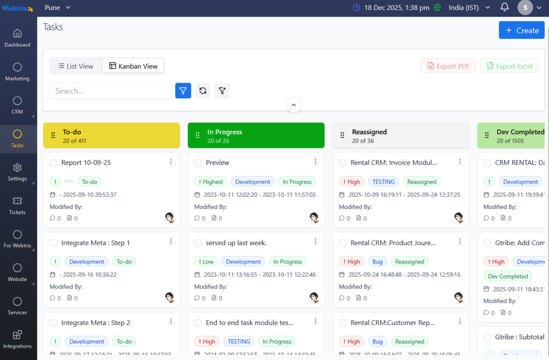
Task: Select the Kanban View tab
Action: [x=133, y=66]
